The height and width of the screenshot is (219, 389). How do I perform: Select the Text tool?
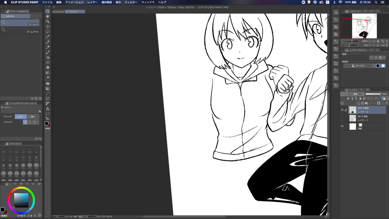(x=47, y=109)
